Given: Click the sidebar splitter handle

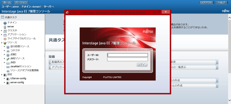Looking at the screenshot, I should (44, 56).
